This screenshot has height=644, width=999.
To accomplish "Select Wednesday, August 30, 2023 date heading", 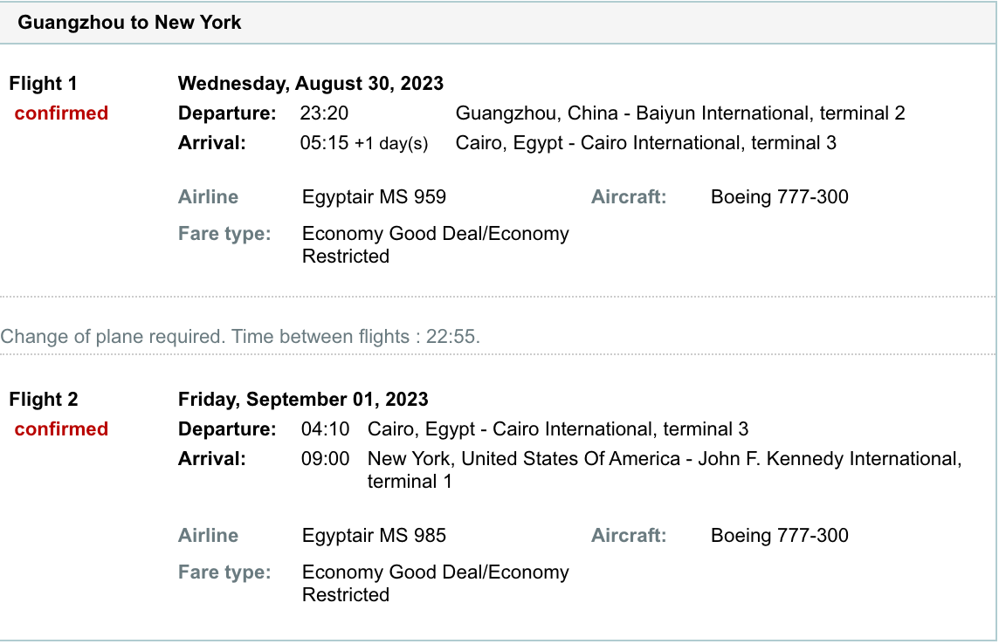I will pyautogui.click(x=310, y=84).
